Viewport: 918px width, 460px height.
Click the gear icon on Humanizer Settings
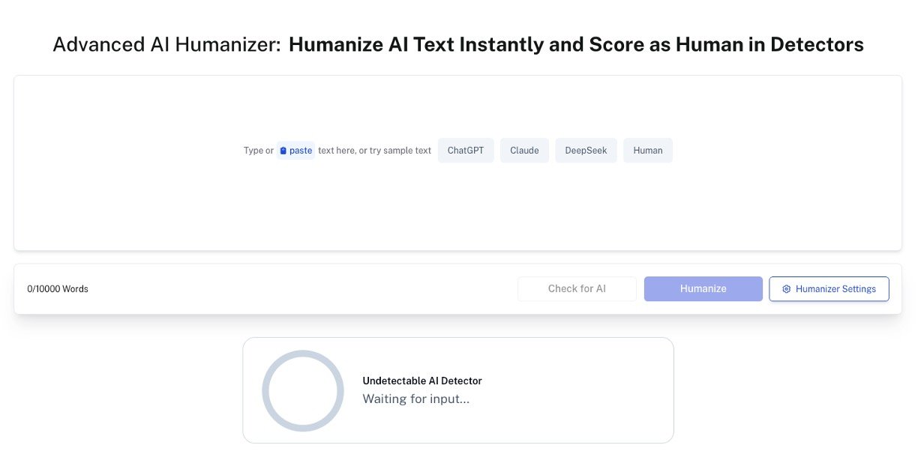786,288
